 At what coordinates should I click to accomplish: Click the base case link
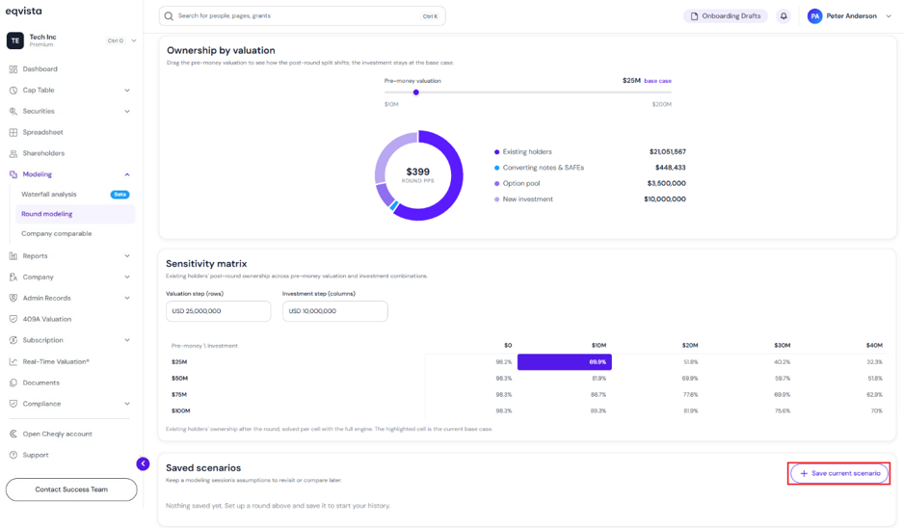coord(658,81)
